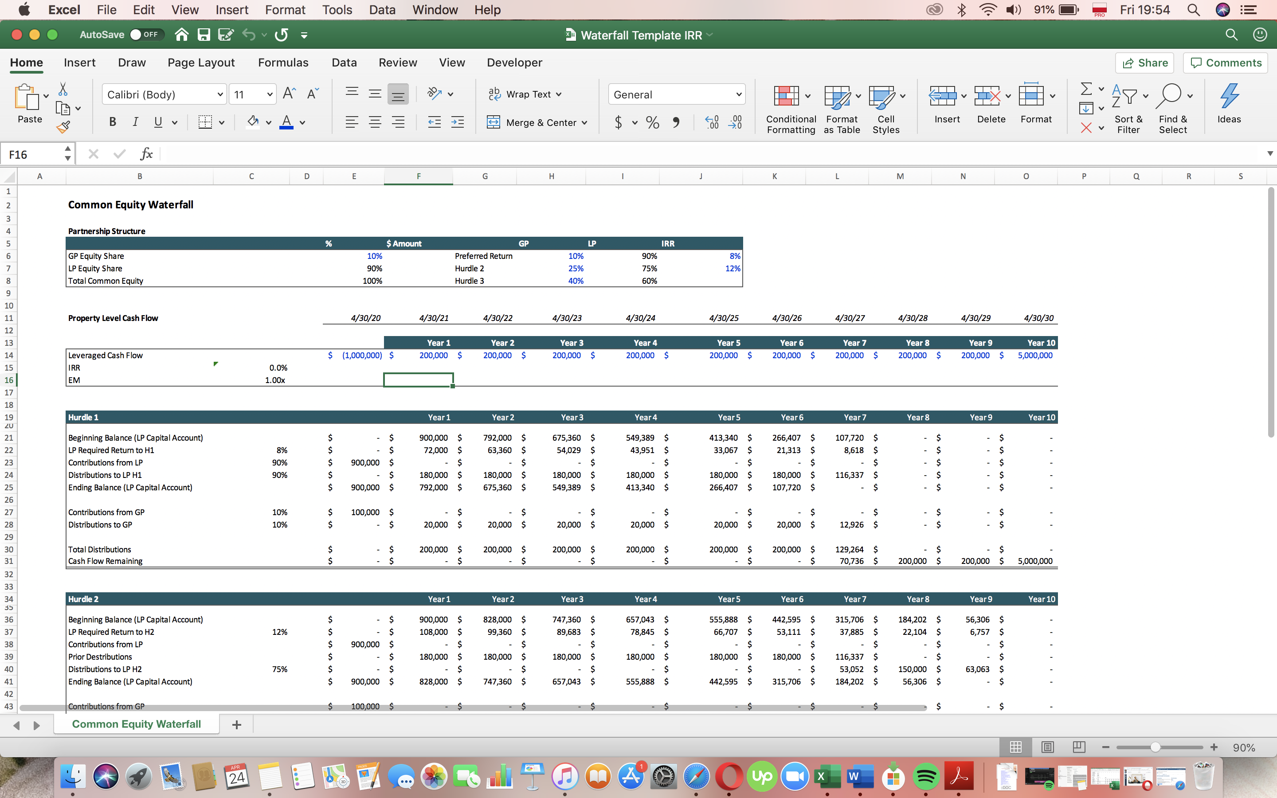Expand the Fill Color dropdown arrow
The height and width of the screenshot is (798, 1277).
(x=268, y=122)
